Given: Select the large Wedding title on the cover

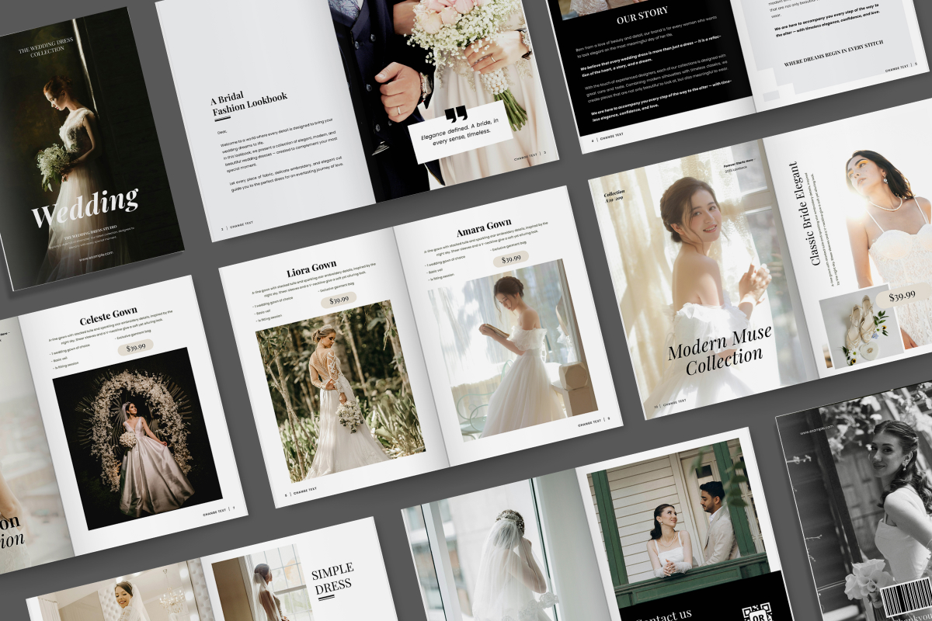Looking at the screenshot, I should 85,206.
